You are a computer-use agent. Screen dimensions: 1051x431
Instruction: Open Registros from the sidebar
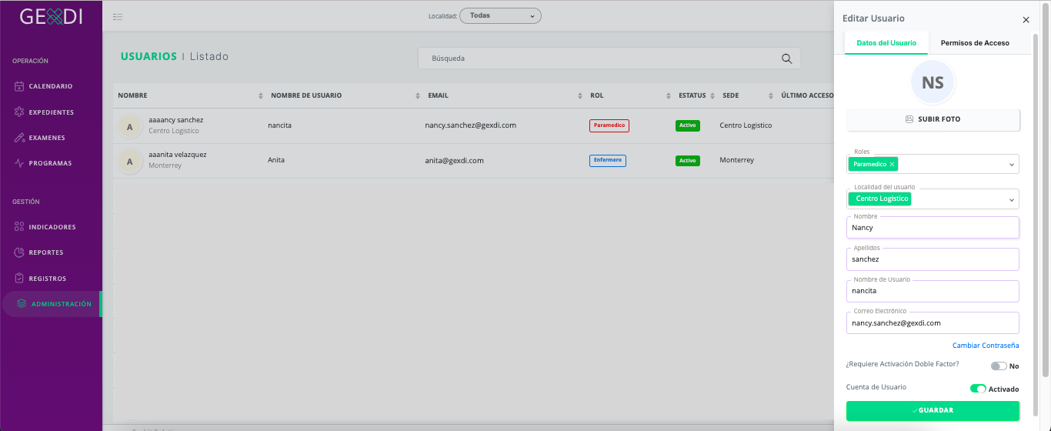pos(51,279)
